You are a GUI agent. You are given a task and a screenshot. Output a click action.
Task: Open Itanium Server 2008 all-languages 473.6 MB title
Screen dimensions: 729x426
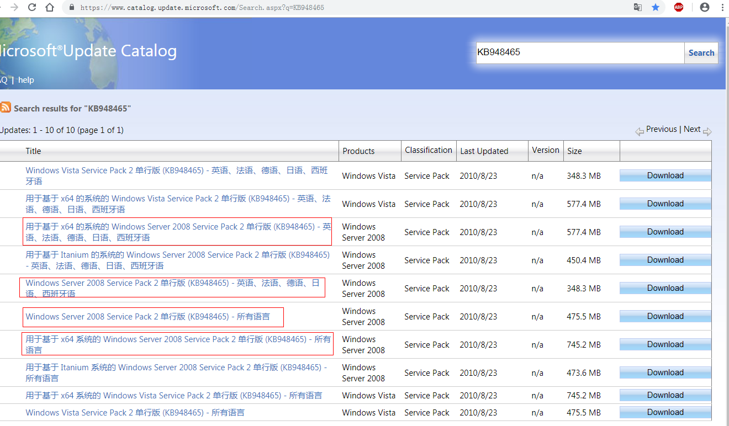pyautogui.click(x=176, y=372)
